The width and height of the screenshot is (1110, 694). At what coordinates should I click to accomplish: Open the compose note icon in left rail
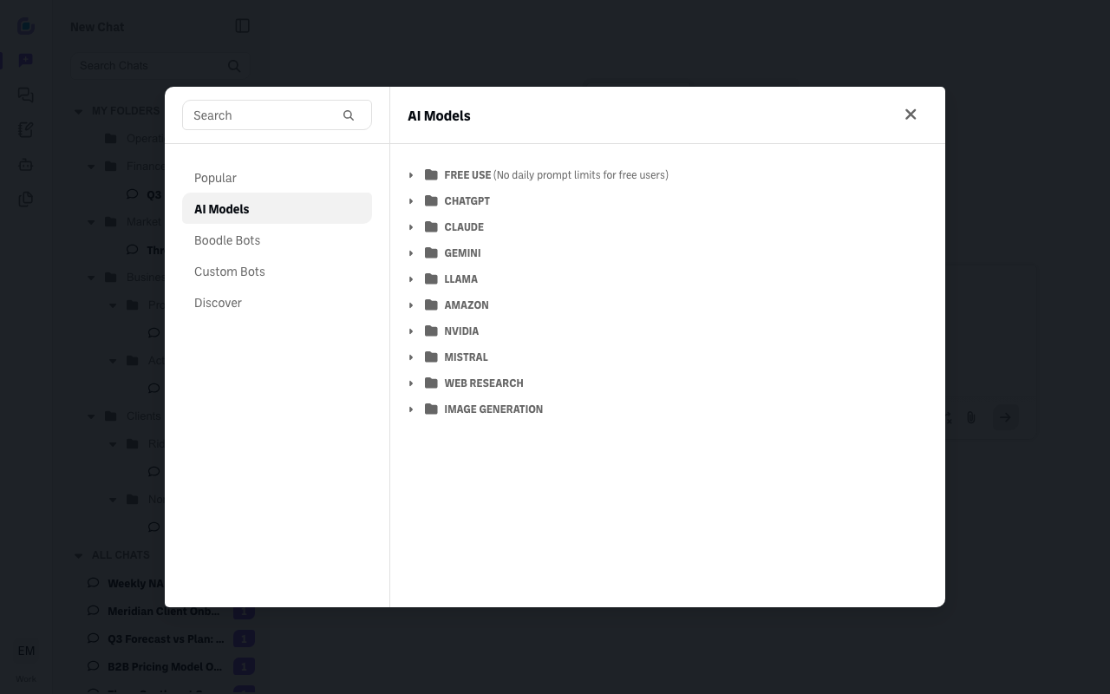coord(26,130)
